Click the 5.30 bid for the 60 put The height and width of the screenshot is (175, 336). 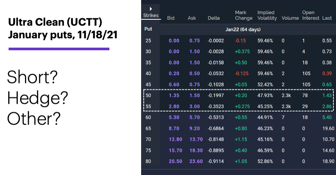[x=174, y=117]
